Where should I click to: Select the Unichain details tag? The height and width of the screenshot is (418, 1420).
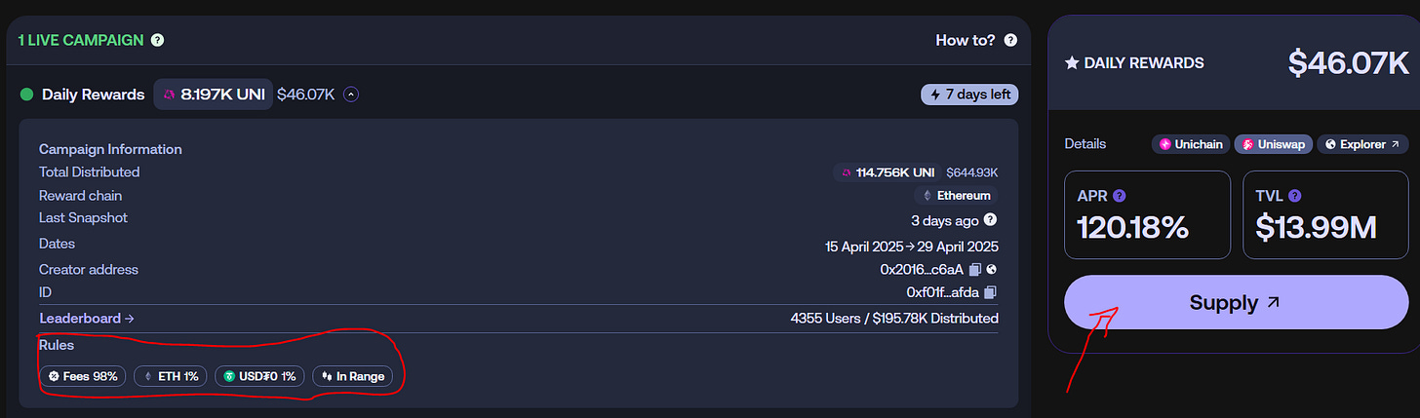pos(1189,144)
